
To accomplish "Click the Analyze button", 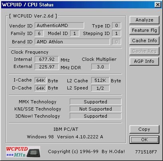I will click(x=144, y=20).
